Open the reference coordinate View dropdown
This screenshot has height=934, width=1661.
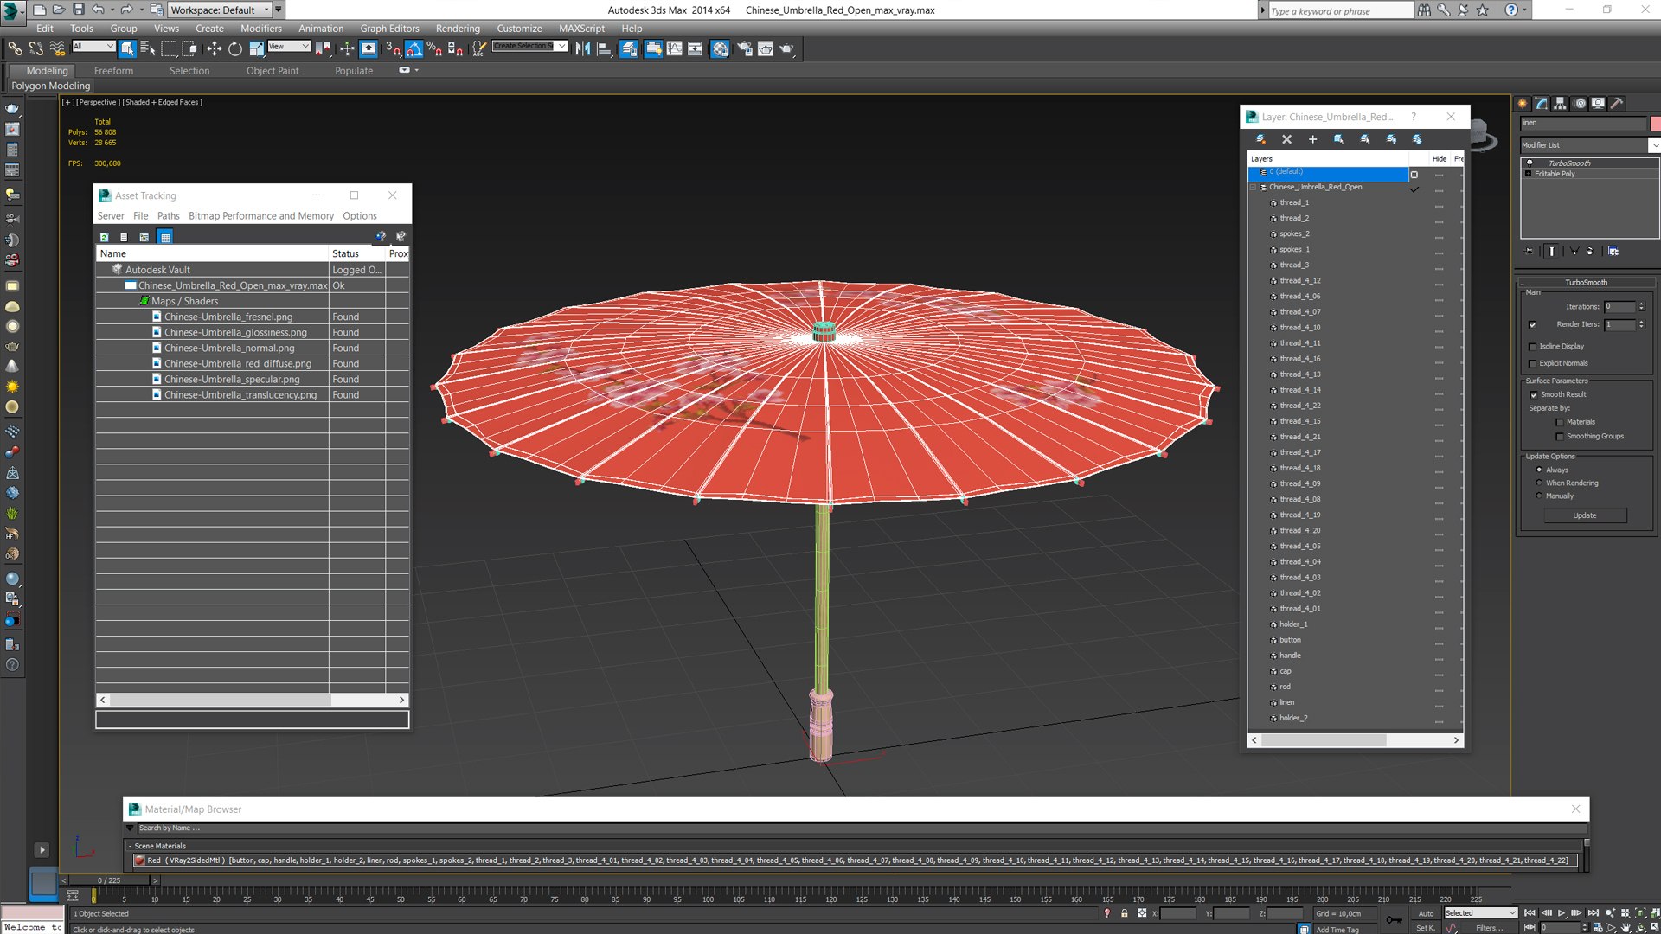[x=289, y=47]
